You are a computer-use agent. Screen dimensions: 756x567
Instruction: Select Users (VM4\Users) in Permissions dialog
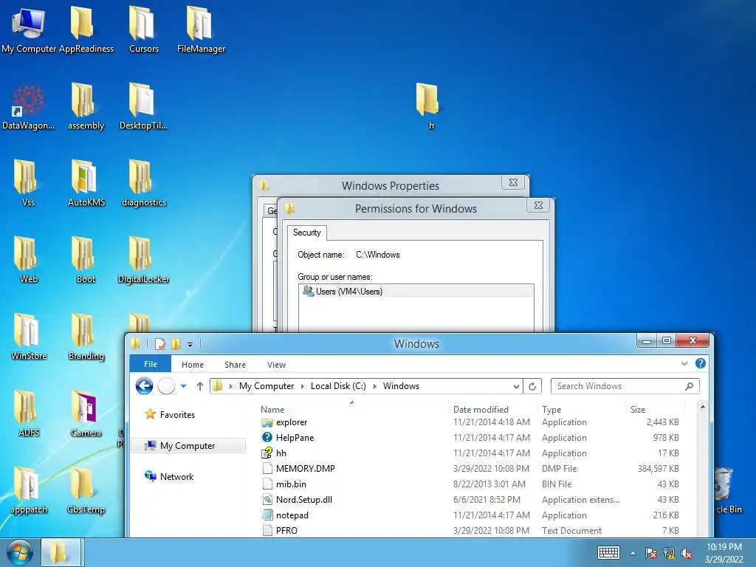416,292
